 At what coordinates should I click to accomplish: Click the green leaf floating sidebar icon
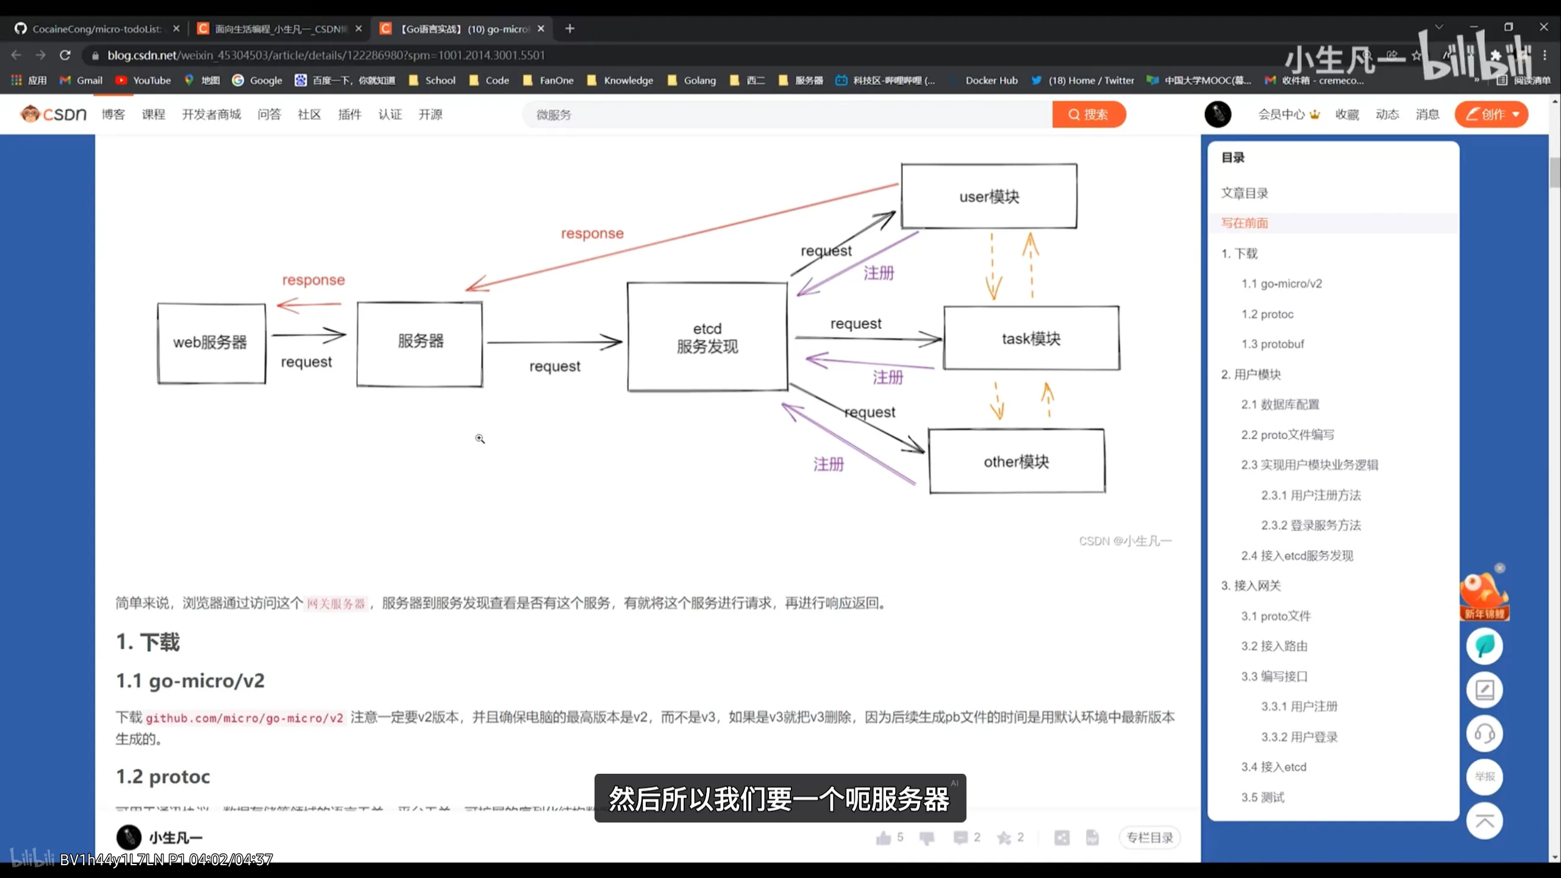pos(1484,646)
